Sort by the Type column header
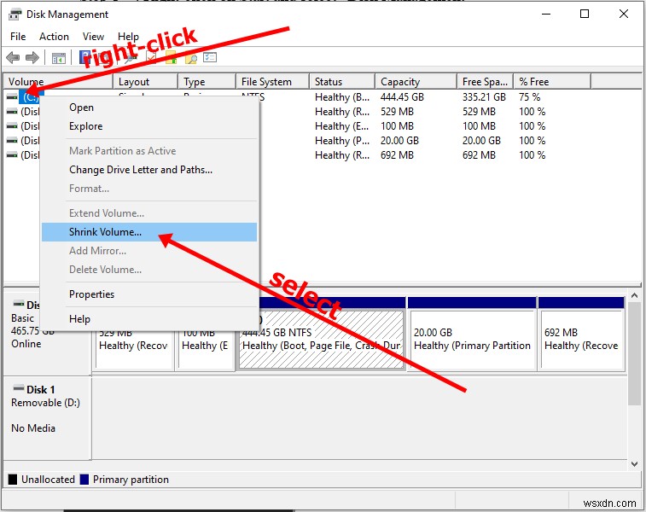This screenshot has height=512, width=646. [x=207, y=82]
